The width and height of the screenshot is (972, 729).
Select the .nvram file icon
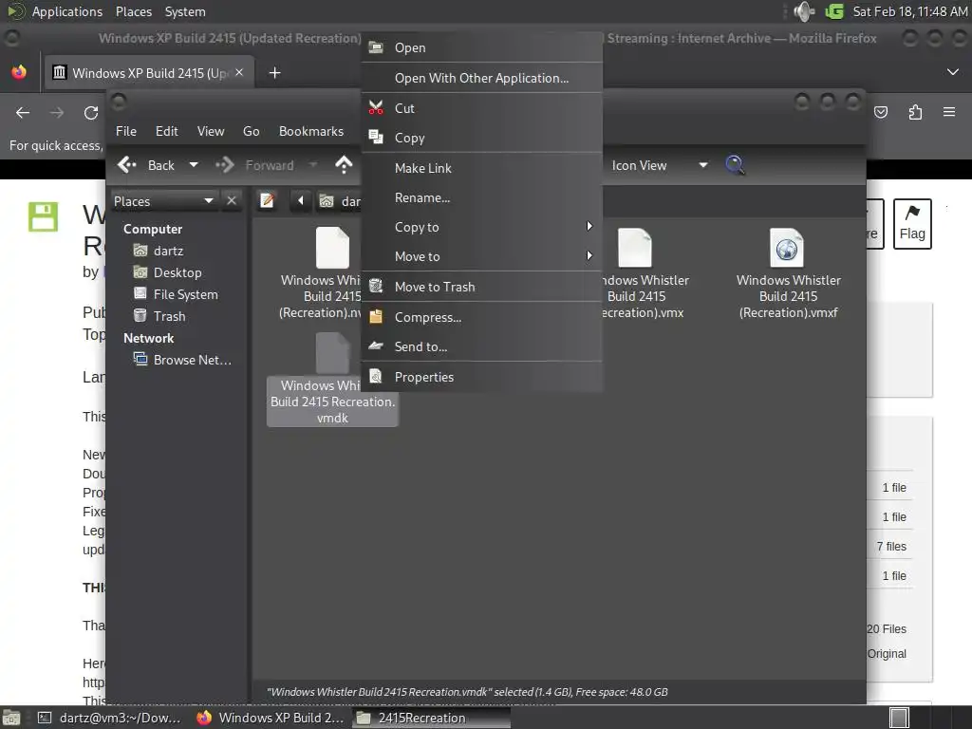332,248
